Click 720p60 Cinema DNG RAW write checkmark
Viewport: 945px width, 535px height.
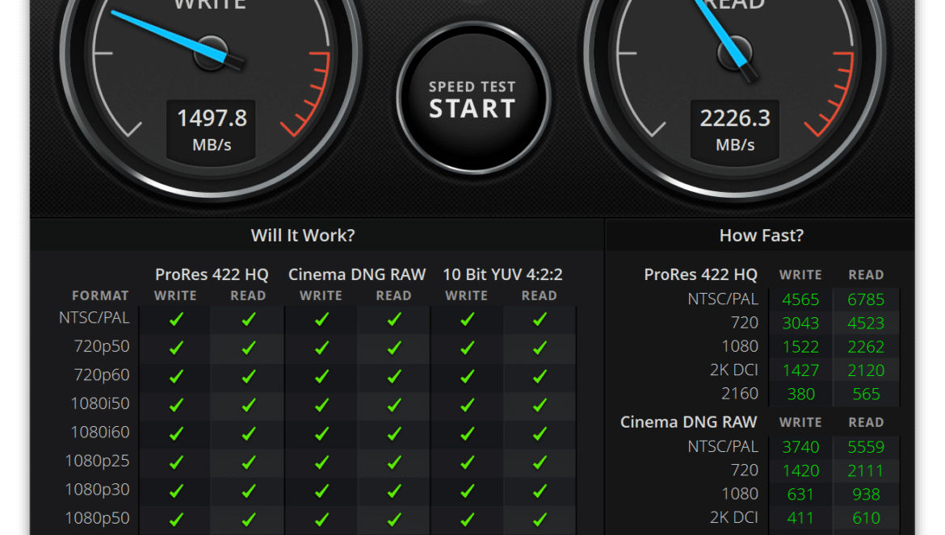321,376
